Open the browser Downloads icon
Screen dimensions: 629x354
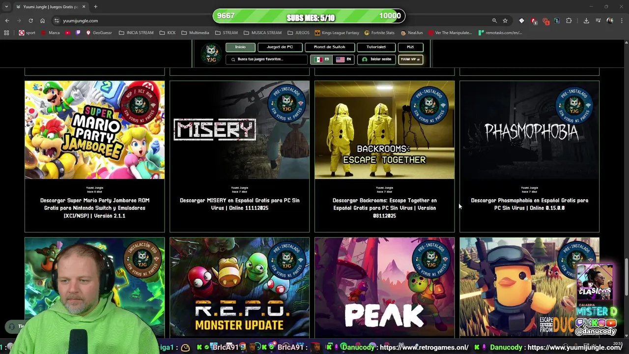point(586,21)
